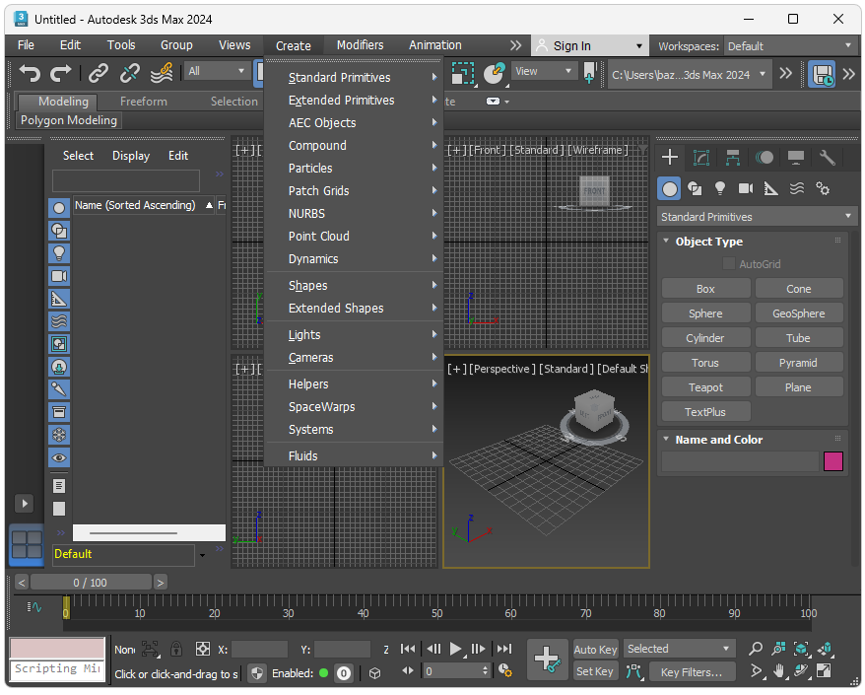
Task: Toggle Display Cameras filter in Scene Explorer
Action: (59, 276)
